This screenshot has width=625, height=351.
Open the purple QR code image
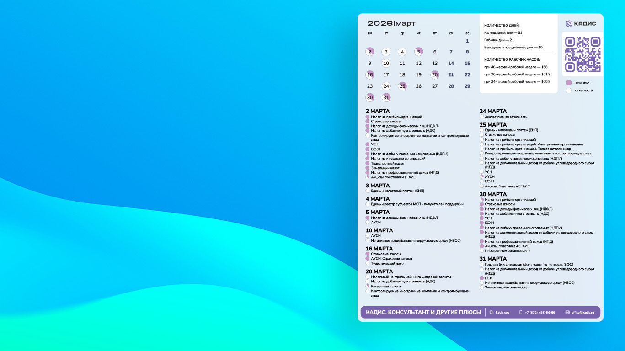[582, 54]
